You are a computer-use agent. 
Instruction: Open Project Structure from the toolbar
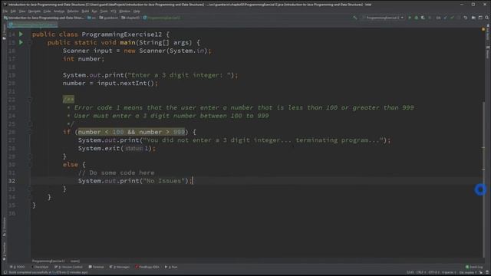(x=473, y=18)
